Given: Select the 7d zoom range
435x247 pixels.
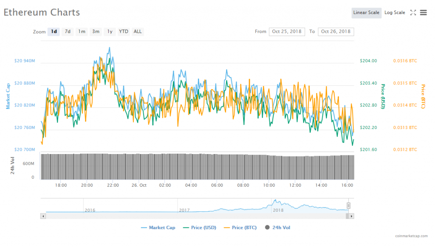Looking at the screenshot, I should coord(67,31).
